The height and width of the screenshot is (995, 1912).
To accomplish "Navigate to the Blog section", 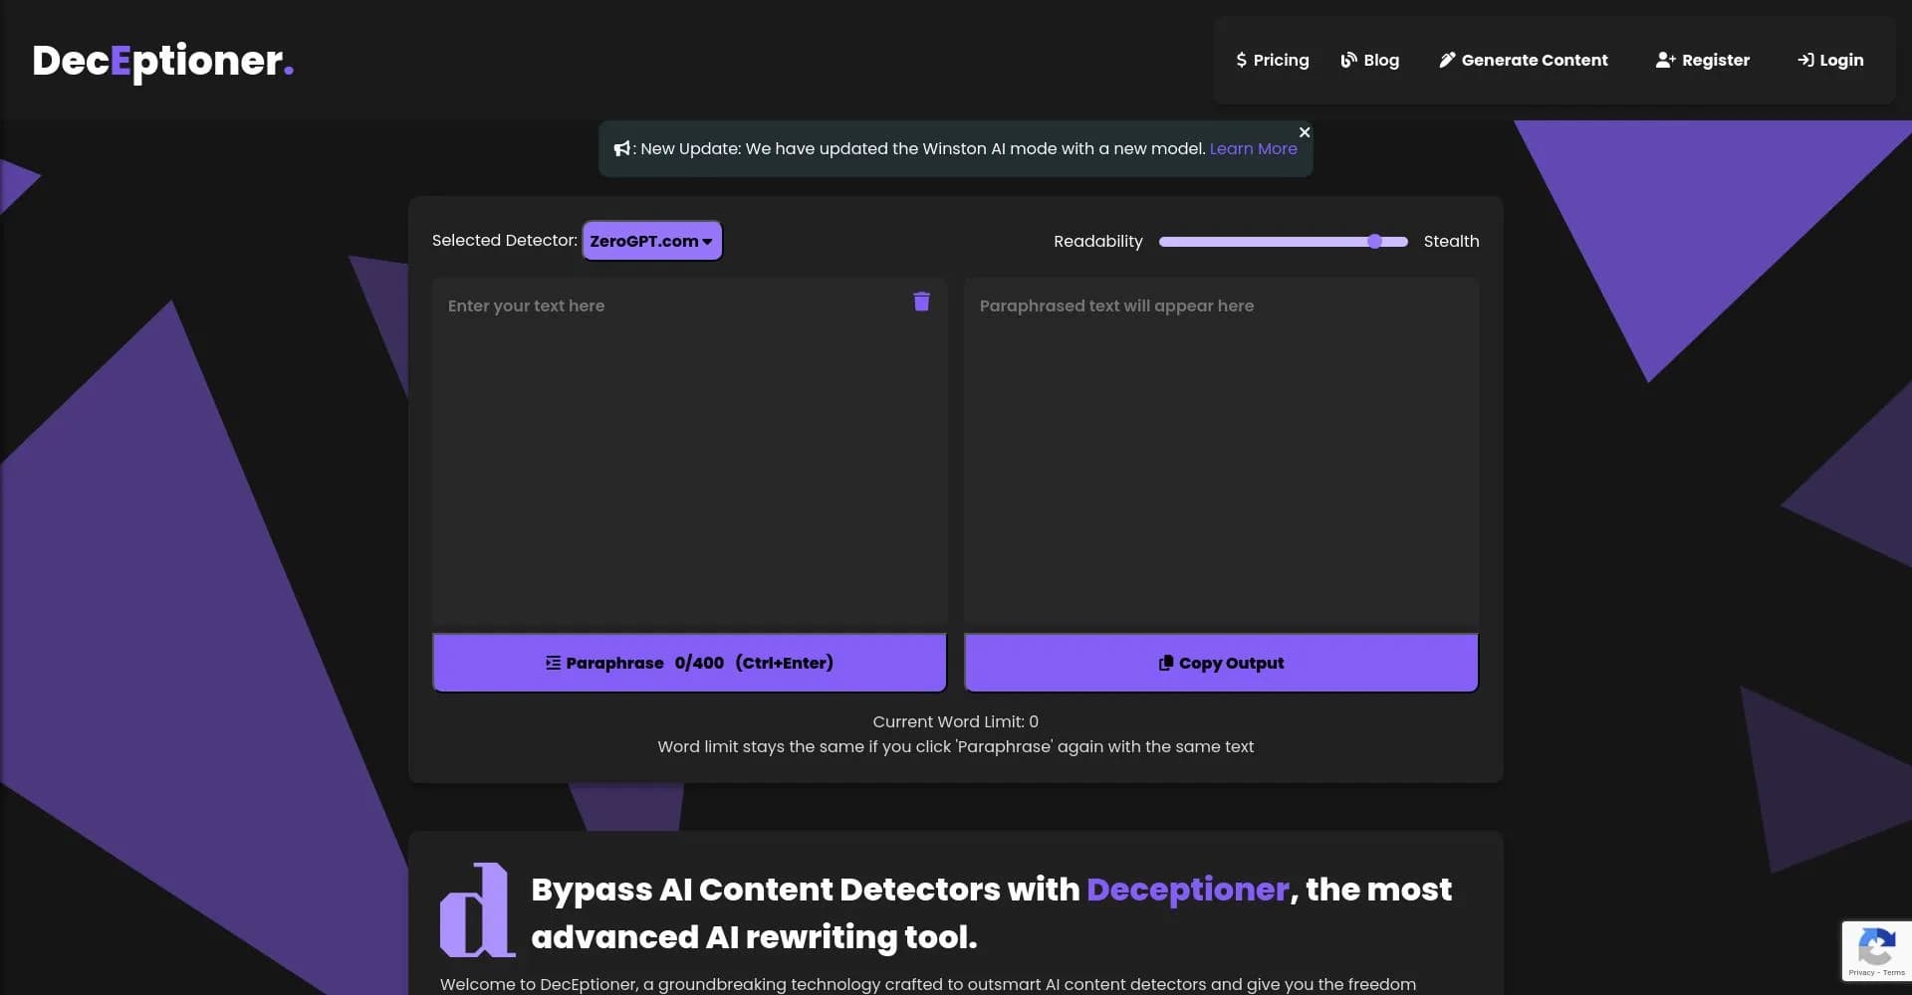I will 1380,60.
